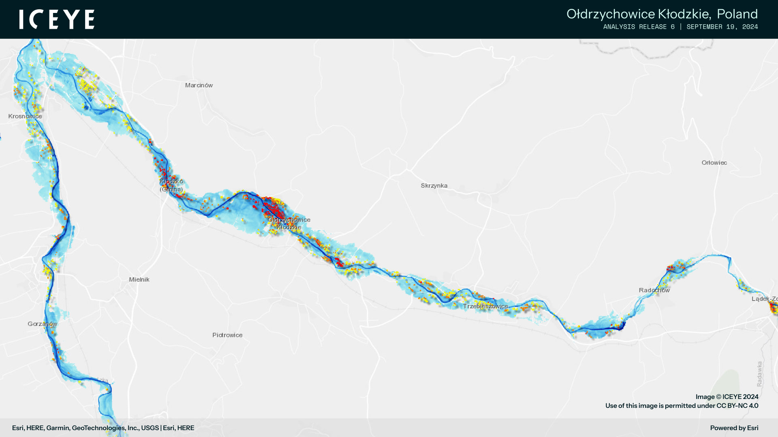
Task: Click the Powered by Esri link
Action: click(734, 428)
